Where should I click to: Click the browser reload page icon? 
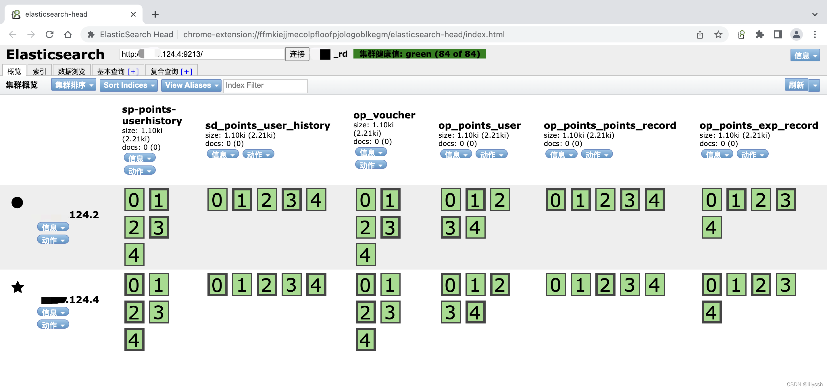pos(49,34)
